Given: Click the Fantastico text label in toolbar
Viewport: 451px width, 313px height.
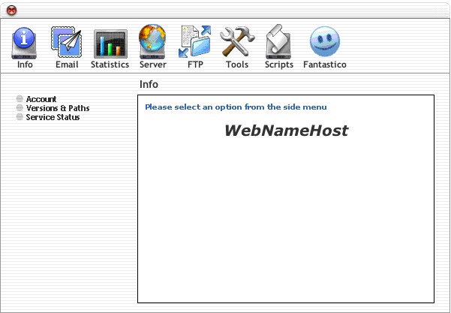Looking at the screenshot, I should tap(324, 65).
